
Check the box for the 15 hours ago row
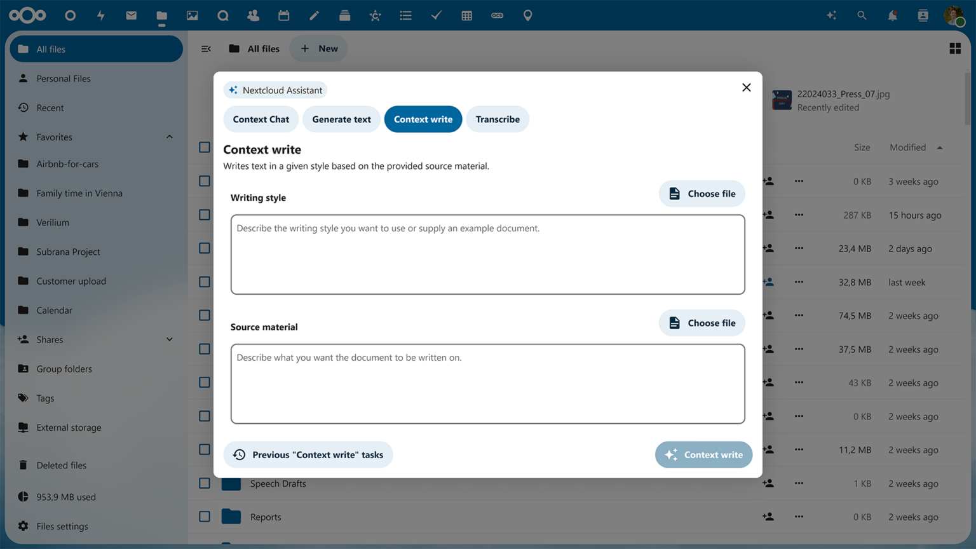(x=205, y=215)
